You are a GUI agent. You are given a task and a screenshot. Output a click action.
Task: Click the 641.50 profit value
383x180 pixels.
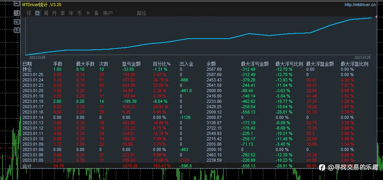(x=128, y=85)
